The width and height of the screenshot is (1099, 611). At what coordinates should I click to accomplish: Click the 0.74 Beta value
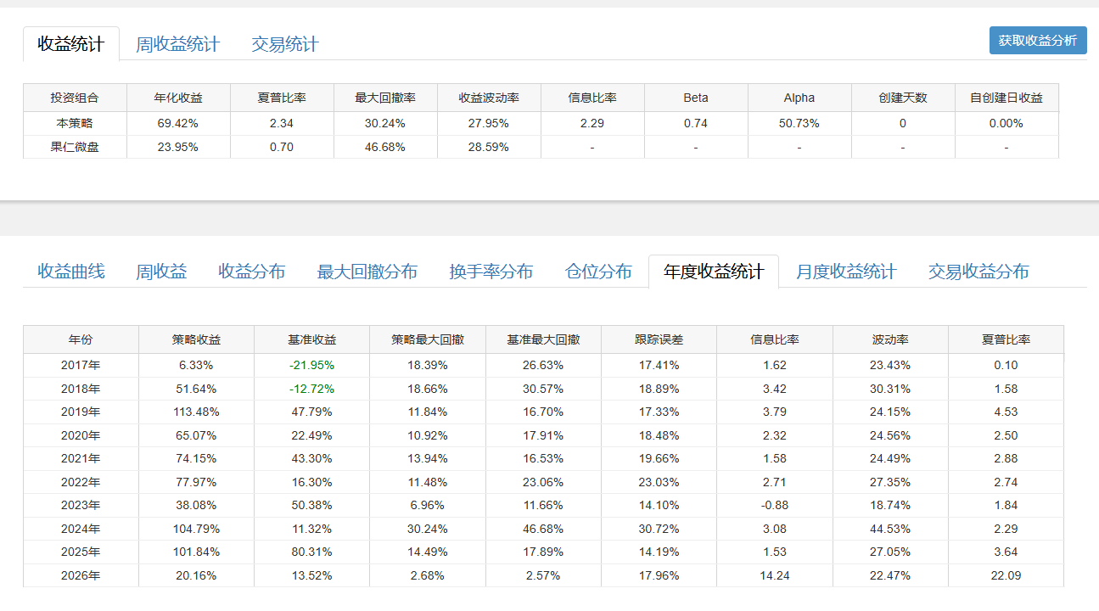pyautogui.click(x=696, y=123)
